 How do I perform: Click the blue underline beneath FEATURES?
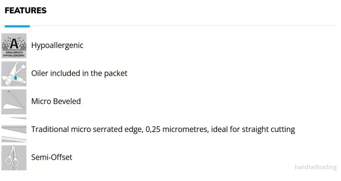tap(17, 26)
